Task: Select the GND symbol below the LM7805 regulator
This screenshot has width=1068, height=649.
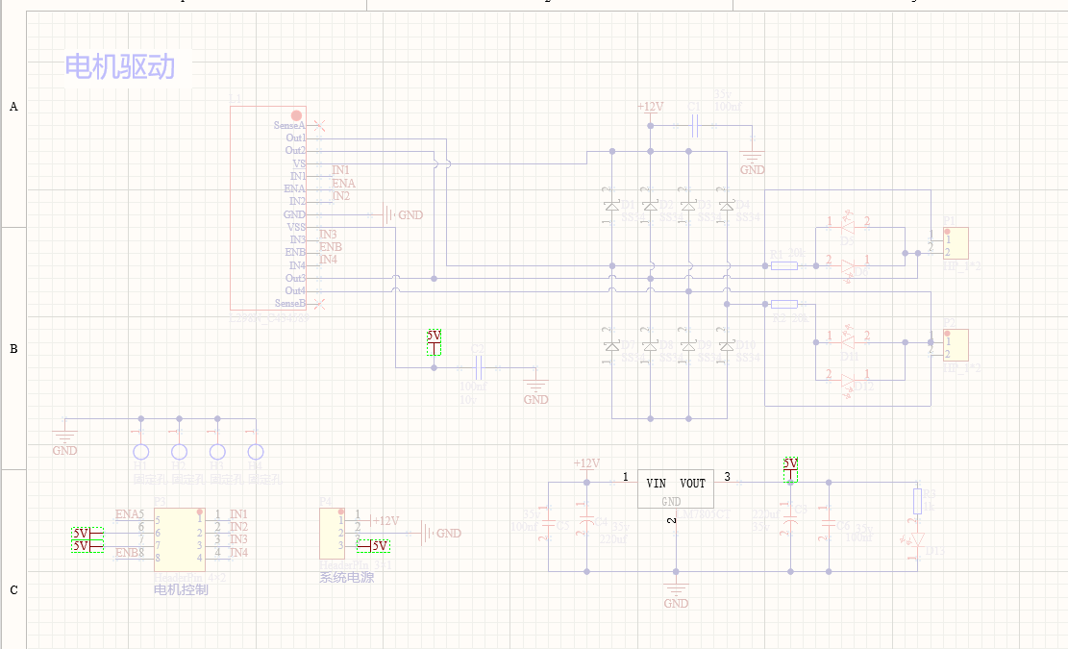Action: (x=676, y=594)
